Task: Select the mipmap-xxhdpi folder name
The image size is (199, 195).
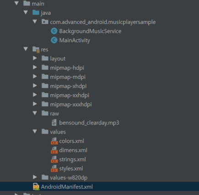Action: tap(70, 95)
